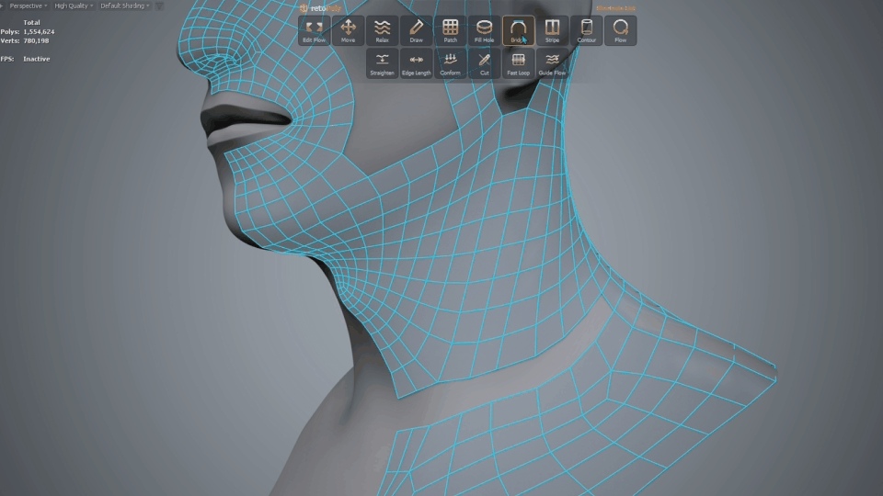Use the Fill Hole tool
Viewport: 883px width, 496px height.
485,30
